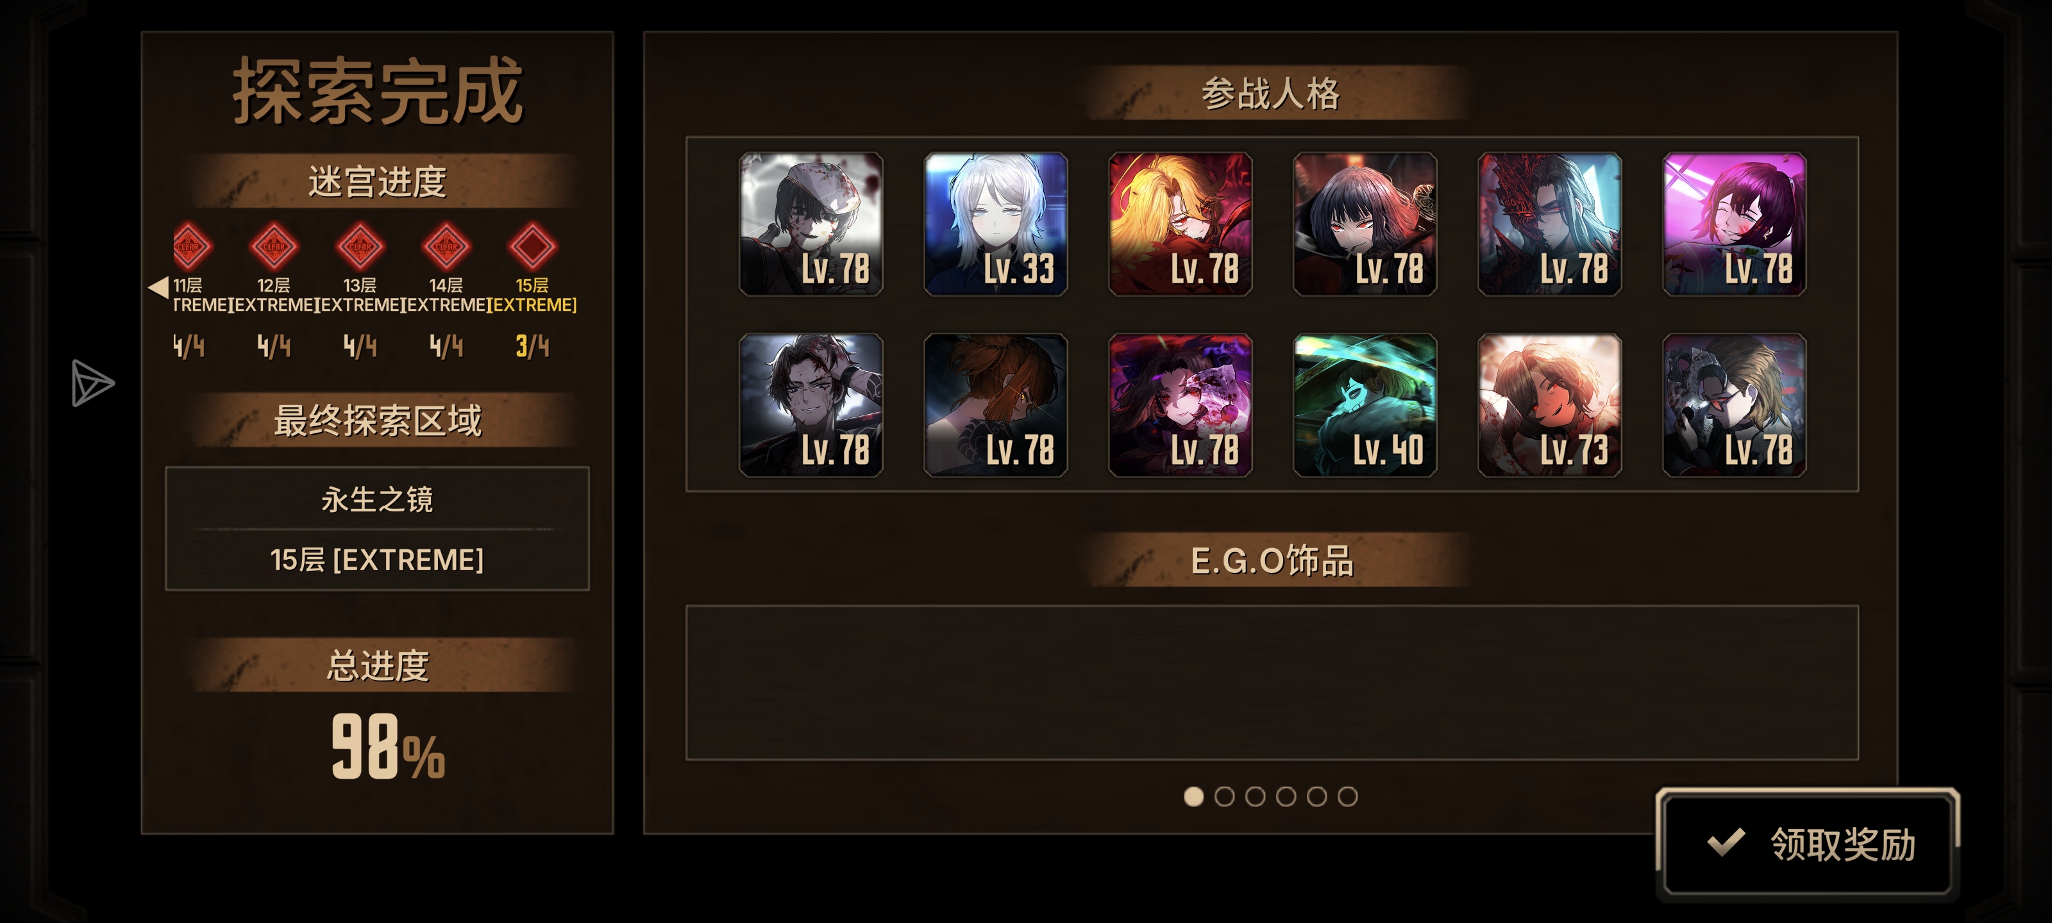Open the Lv. 73 identity portrait

coord(1549,404)
